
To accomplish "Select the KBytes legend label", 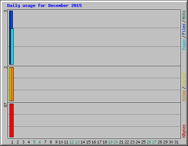I will point(184,131).
